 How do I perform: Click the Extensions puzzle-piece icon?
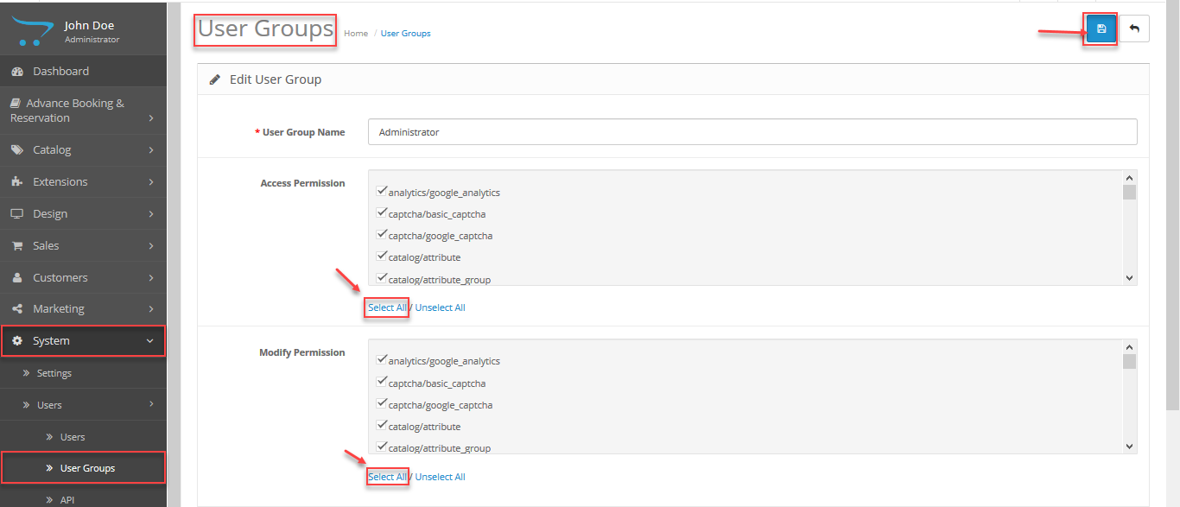(16, 182)
